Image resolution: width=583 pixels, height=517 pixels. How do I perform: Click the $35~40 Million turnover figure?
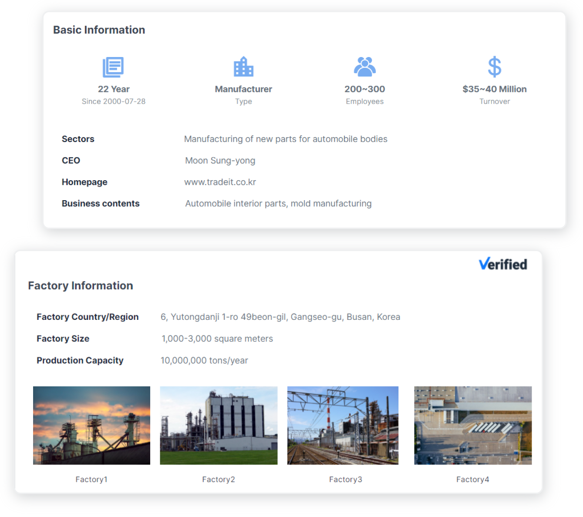pyautogui.click(x=494, y=89)
